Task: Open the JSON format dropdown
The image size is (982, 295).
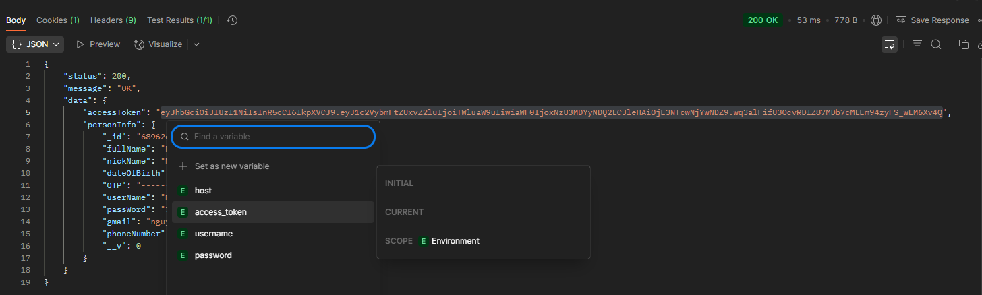Action: 35,44
